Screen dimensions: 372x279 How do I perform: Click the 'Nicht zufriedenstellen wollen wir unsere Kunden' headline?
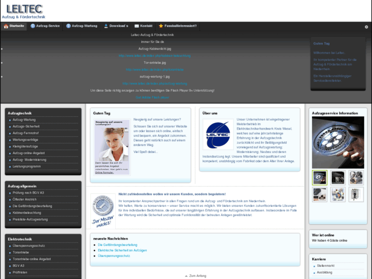point(172,194)
